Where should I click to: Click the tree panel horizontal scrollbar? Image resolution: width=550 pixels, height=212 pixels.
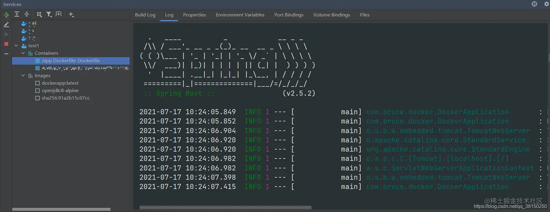[61, 209]
